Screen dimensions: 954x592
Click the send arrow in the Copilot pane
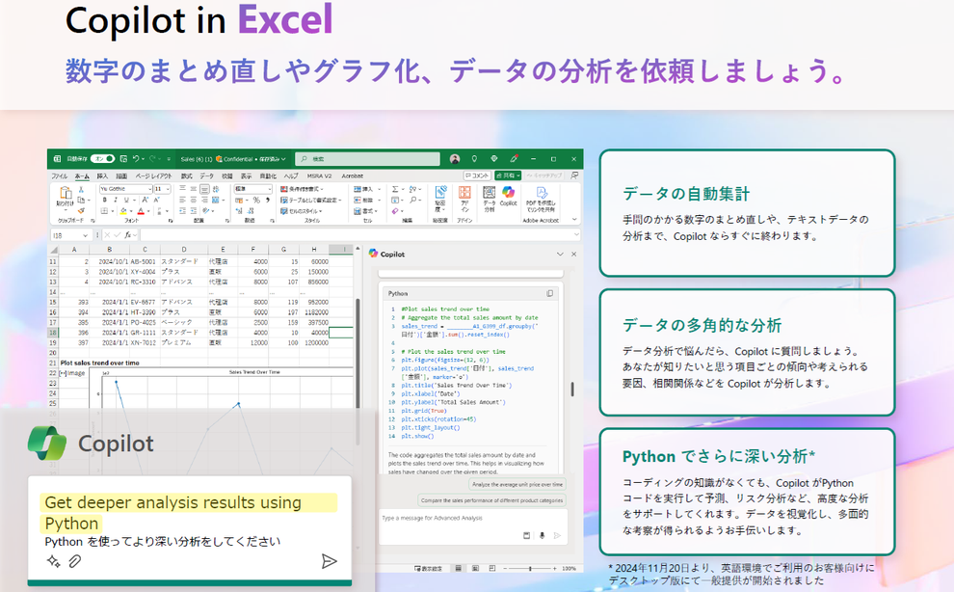click(x=557, y=536)
